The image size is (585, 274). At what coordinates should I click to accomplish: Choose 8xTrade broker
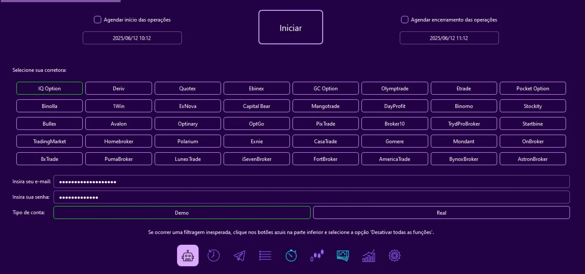pyautogui.click(x=50, y=159)
